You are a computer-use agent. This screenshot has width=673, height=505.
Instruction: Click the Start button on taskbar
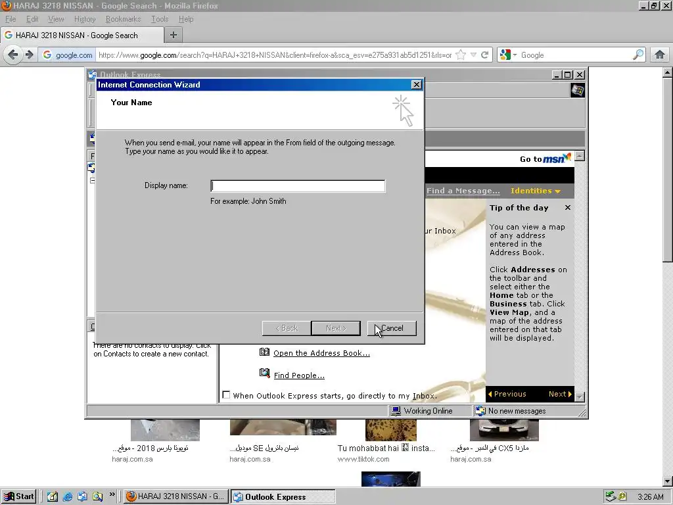point(18,496)
